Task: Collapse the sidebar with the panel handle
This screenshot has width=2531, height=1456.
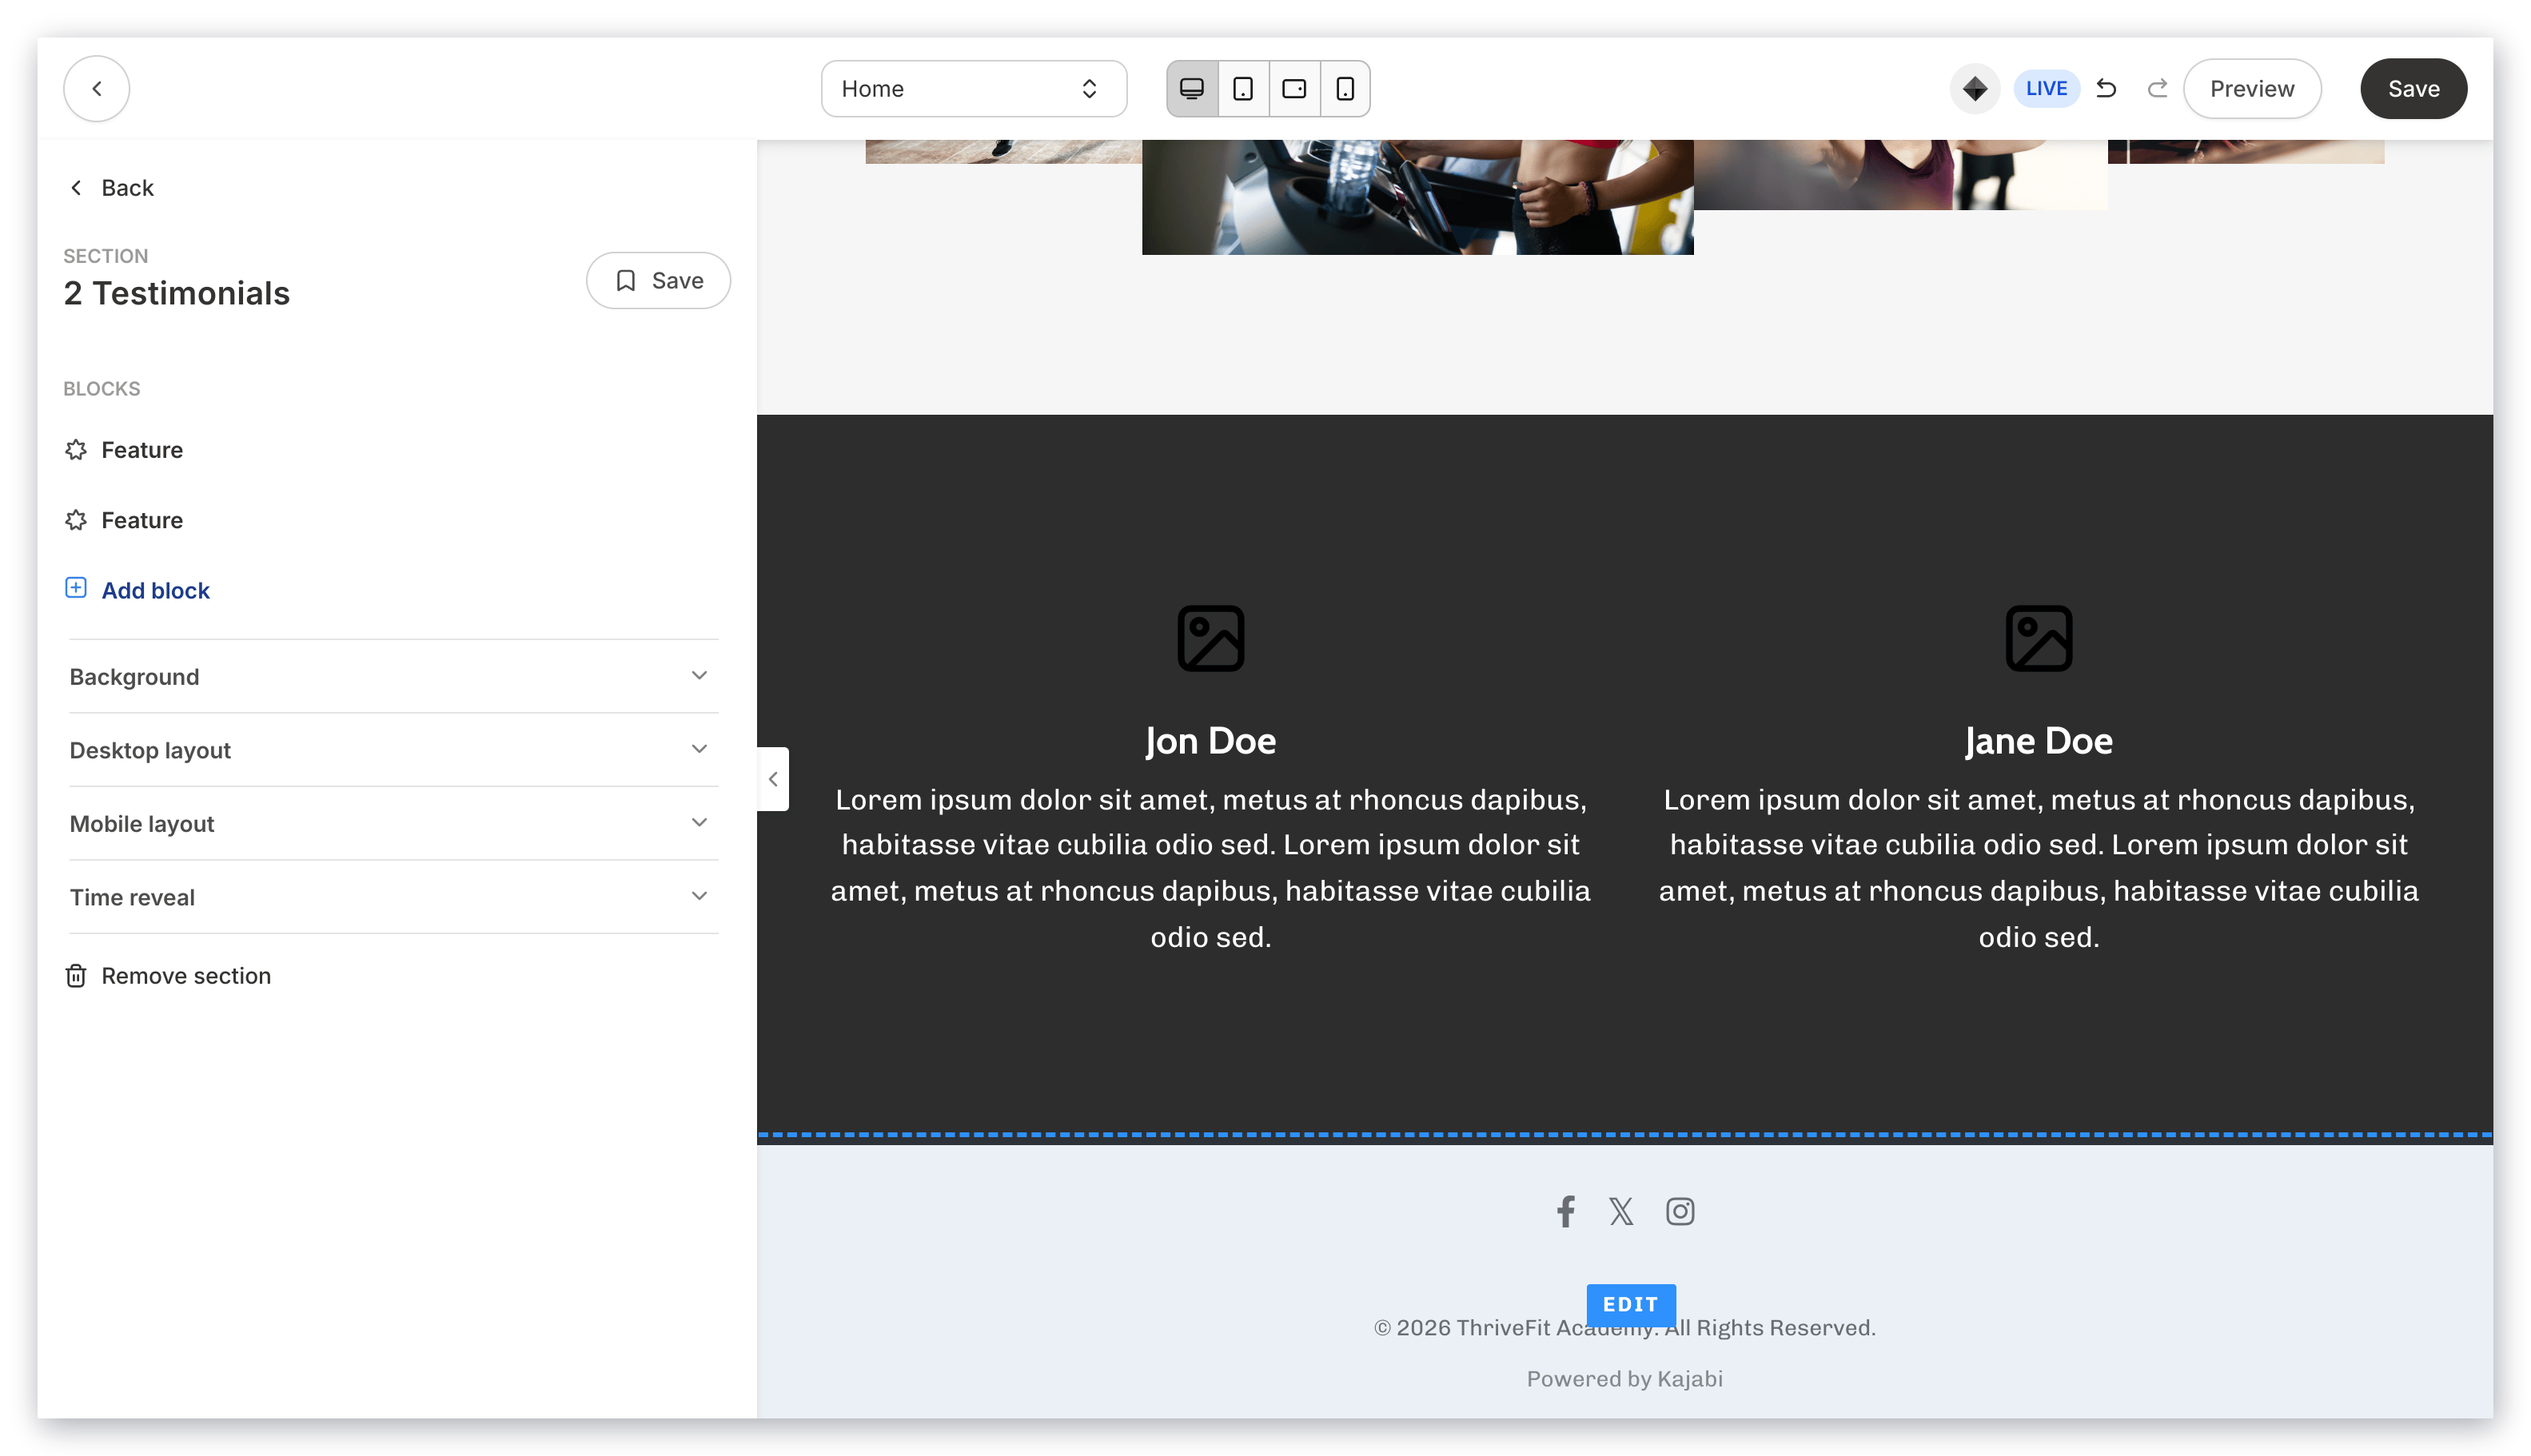Action: click(x=772, y=779)
